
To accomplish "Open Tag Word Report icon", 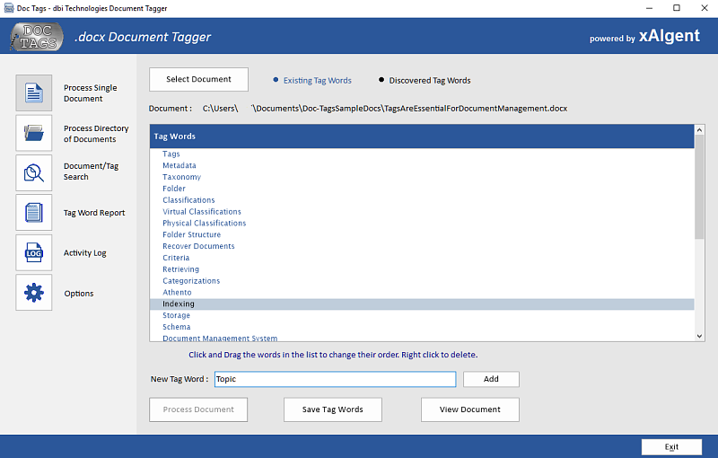I will pos(34,213).
